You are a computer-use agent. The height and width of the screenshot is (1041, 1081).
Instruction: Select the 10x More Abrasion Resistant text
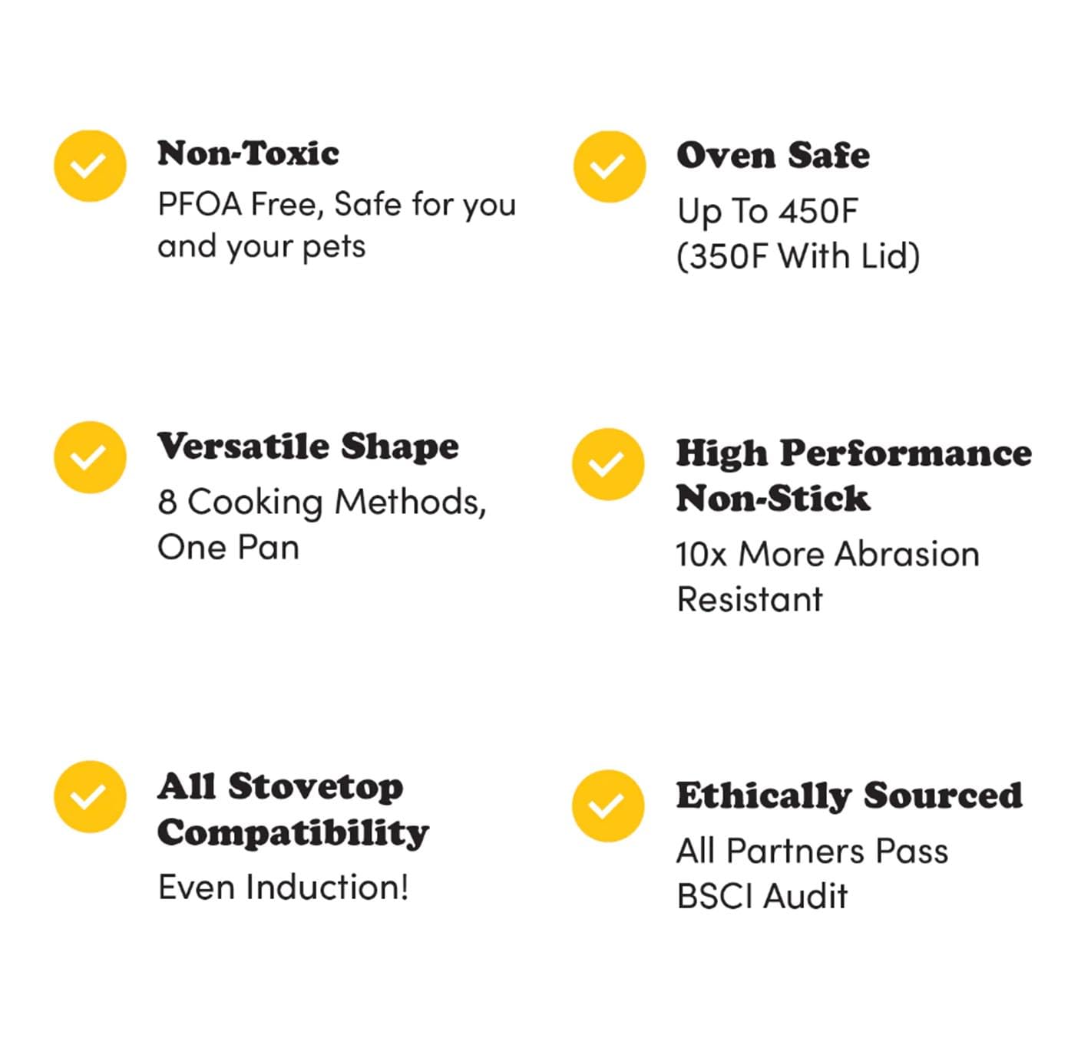click(827, 576)
